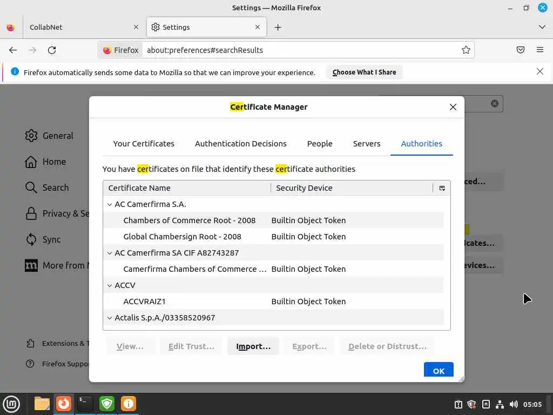Open the Firefox hamburger menu
553x415 pixels.
[x=540, y=50]
